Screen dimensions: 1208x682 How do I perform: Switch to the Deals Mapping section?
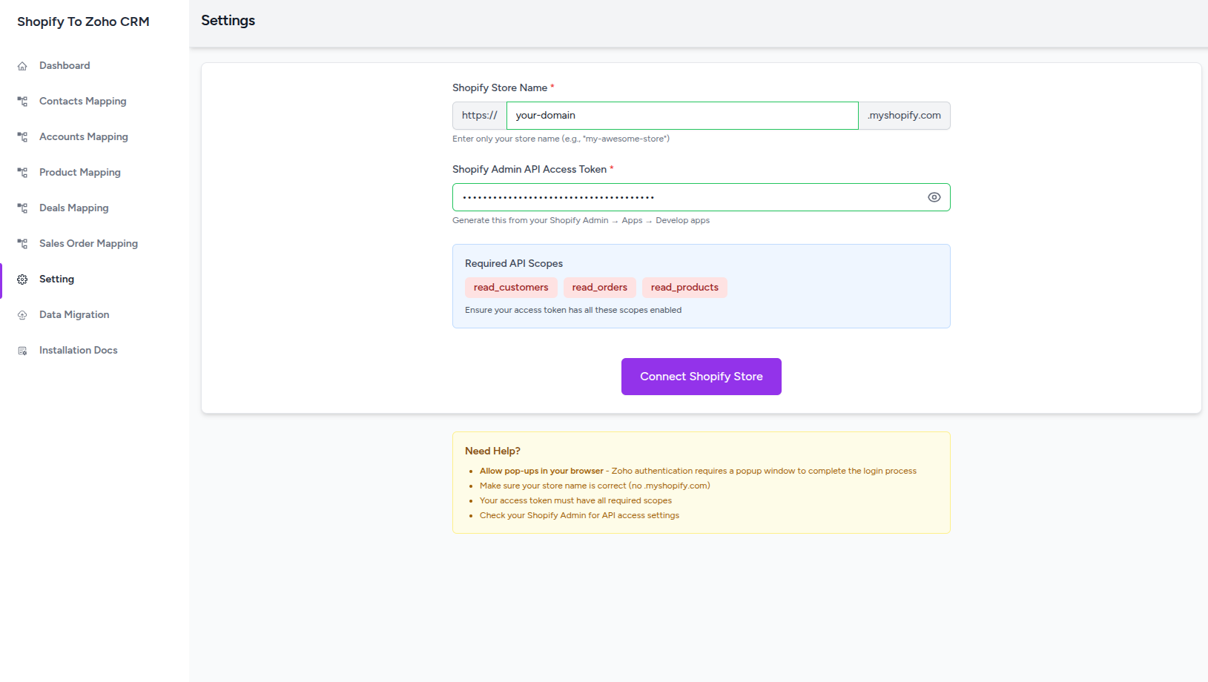pos(73,208)
